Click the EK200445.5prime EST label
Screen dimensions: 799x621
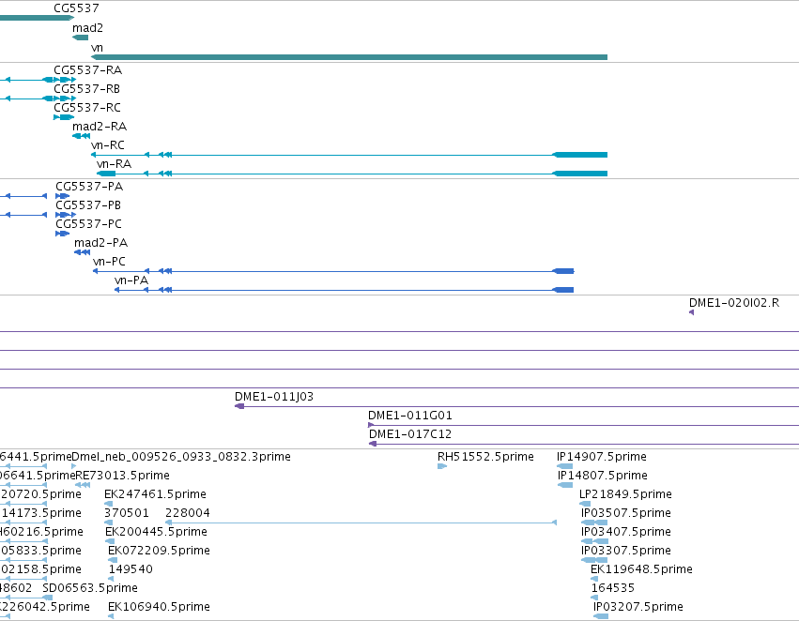(x=156, y=533)
